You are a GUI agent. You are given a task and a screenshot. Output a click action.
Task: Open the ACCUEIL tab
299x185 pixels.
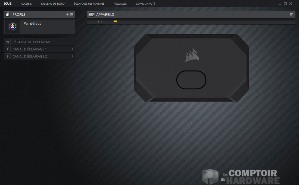coord(26,4)
